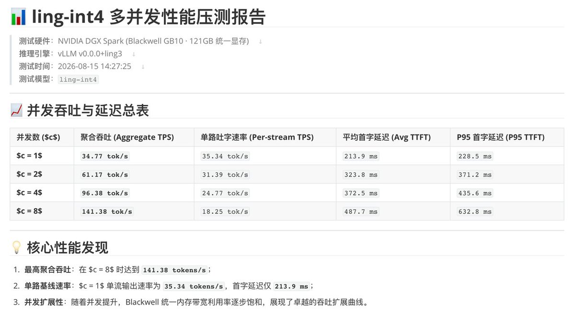This screenshot has width=575, height=323.
Task: Click the inline code '141.38 tokens/s'
Action: tap(174, 270)
